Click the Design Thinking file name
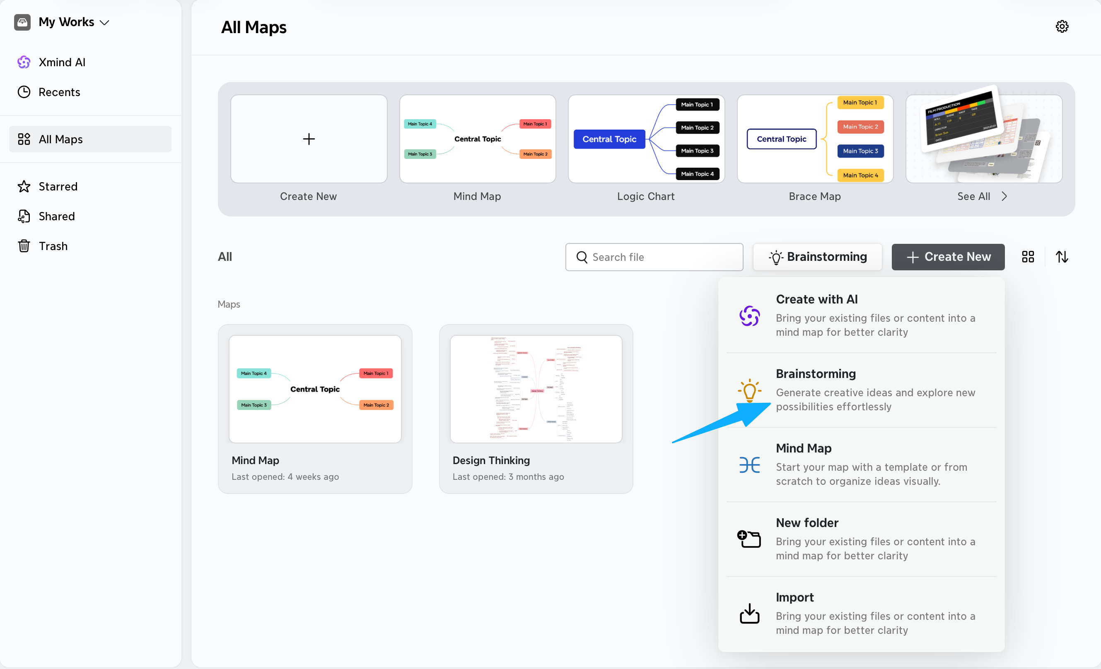 [x=491, y=460]
